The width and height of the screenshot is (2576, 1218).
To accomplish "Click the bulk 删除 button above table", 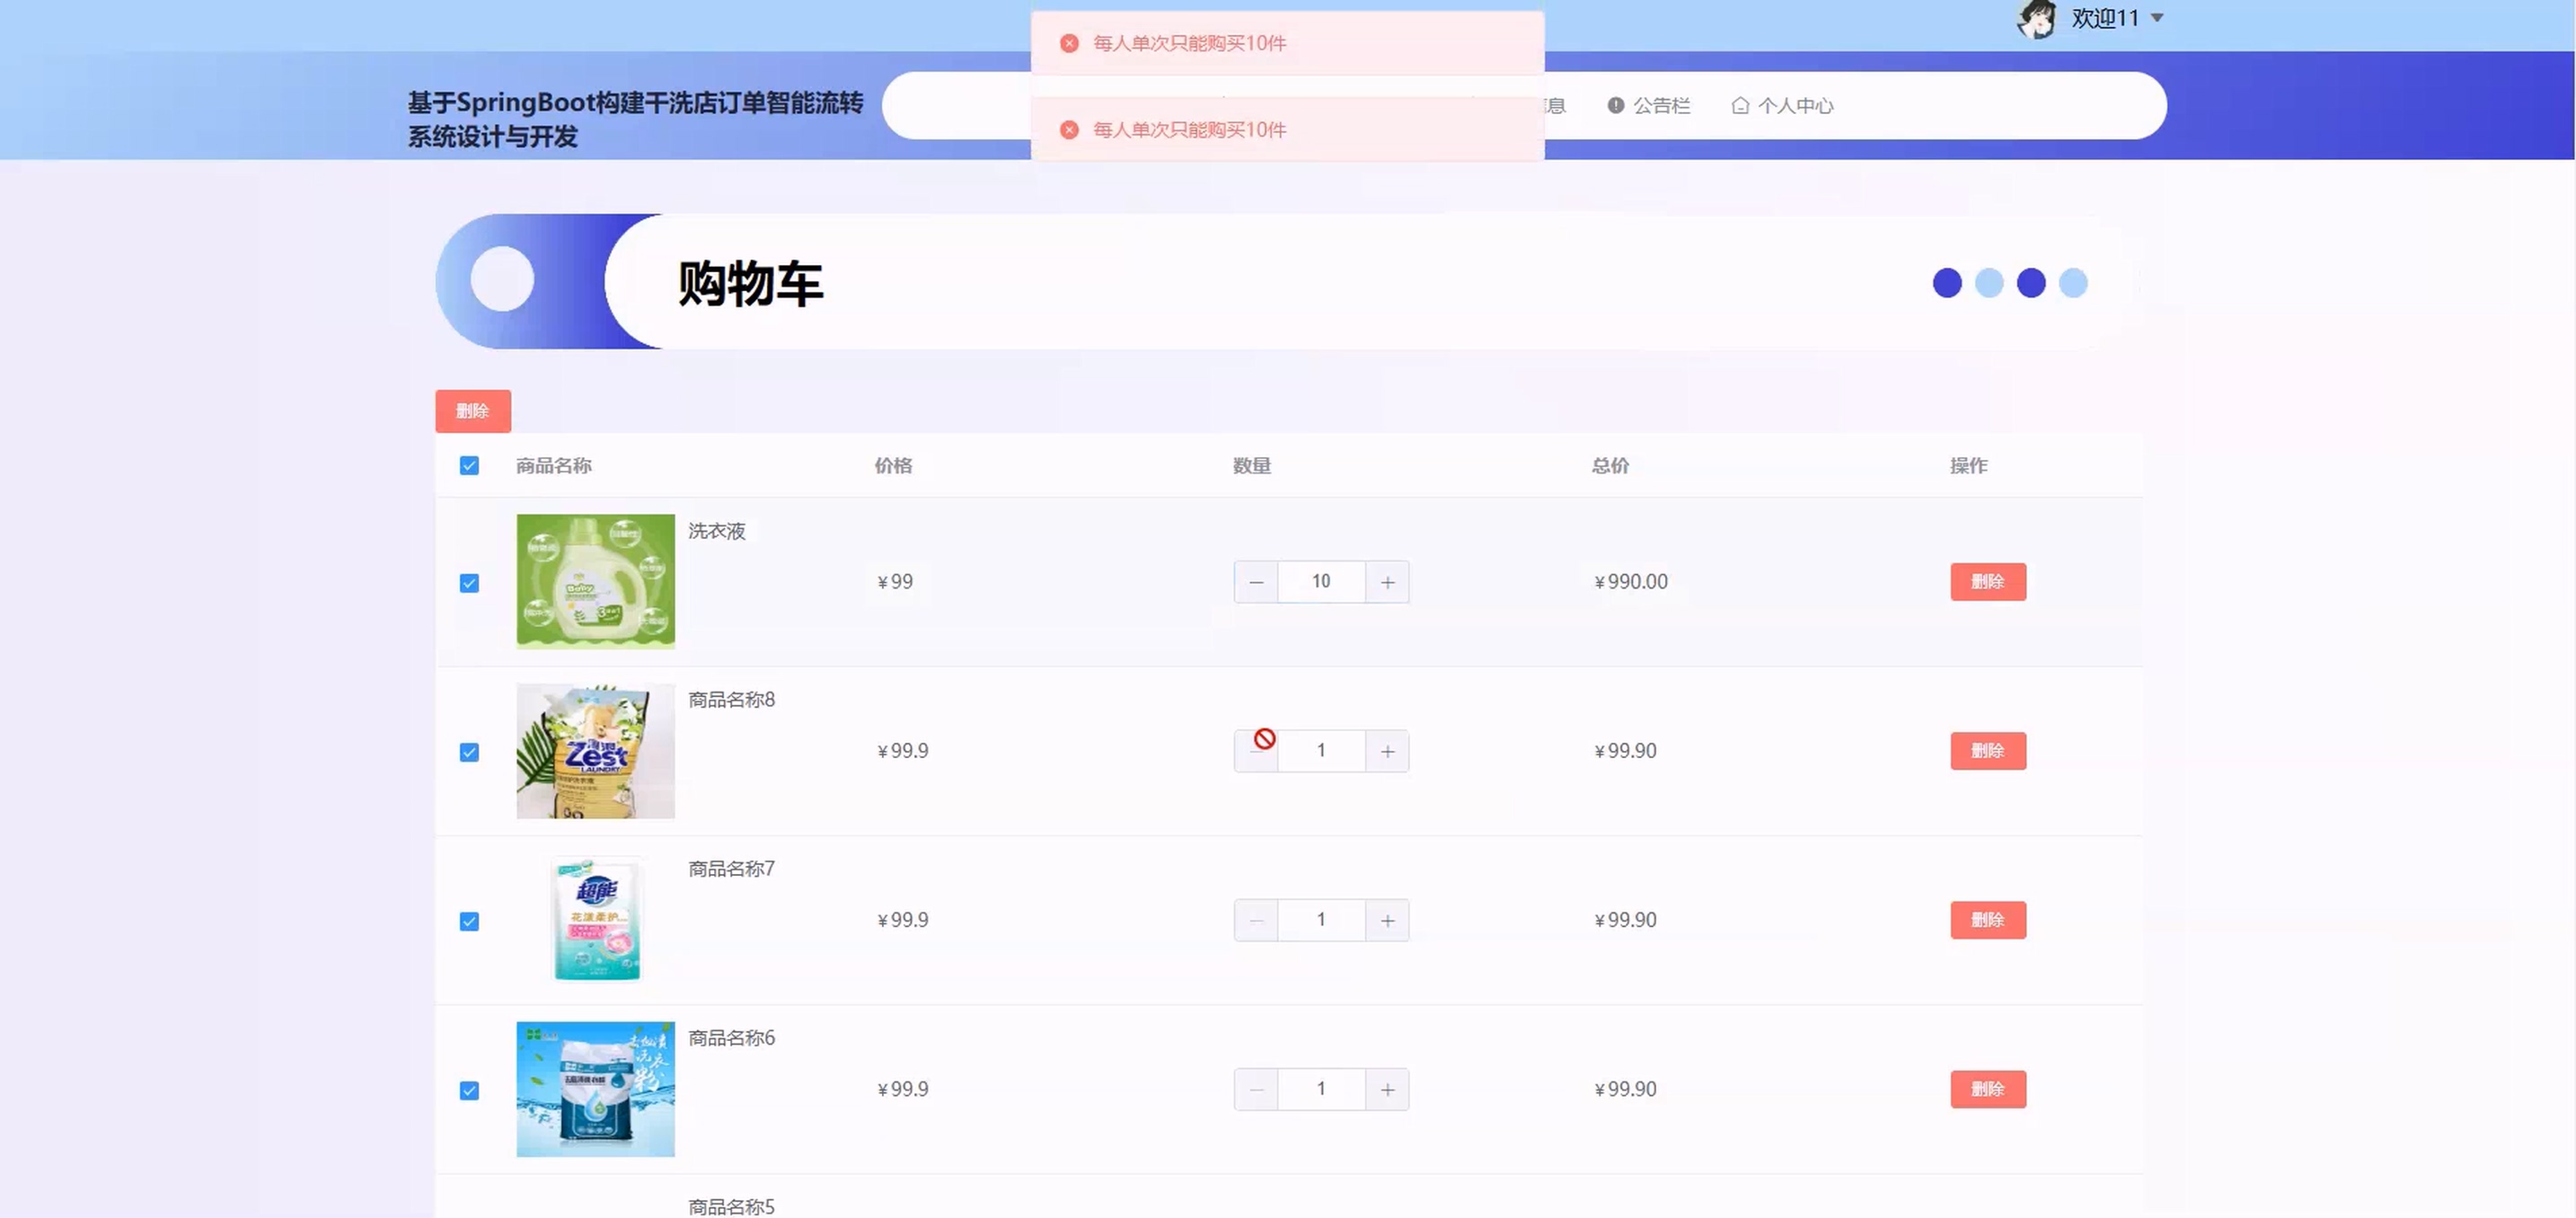I will pos(473,411).
